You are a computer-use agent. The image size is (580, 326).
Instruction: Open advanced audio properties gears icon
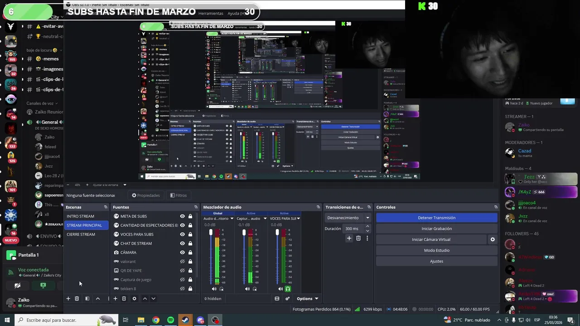[287, 298]
